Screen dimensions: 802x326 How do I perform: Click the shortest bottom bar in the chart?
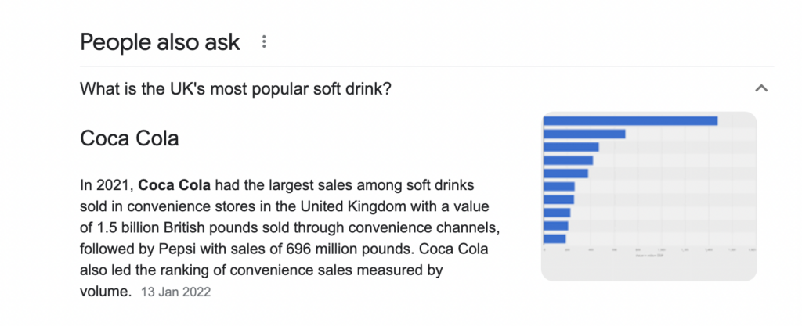[555, 238]
